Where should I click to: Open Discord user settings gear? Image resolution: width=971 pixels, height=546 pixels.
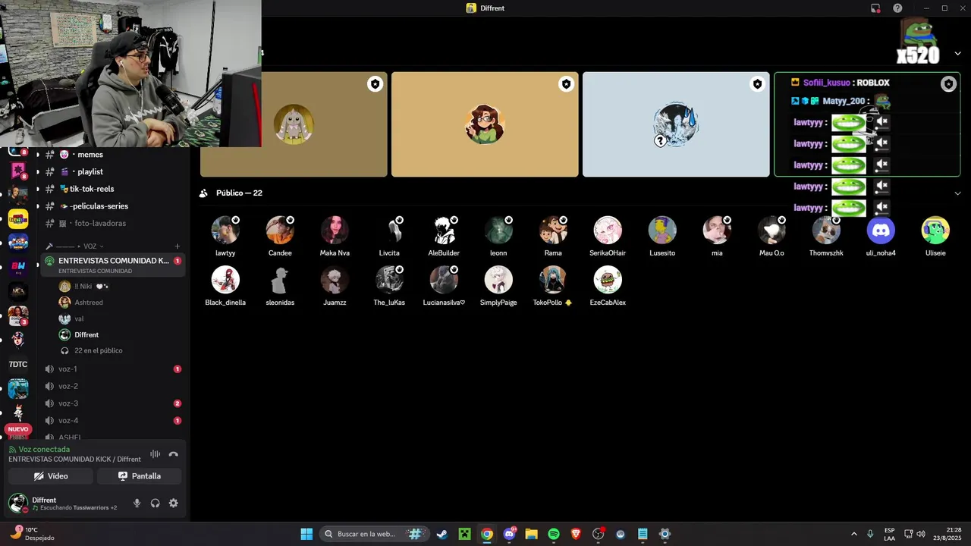(x=174, y=503)
